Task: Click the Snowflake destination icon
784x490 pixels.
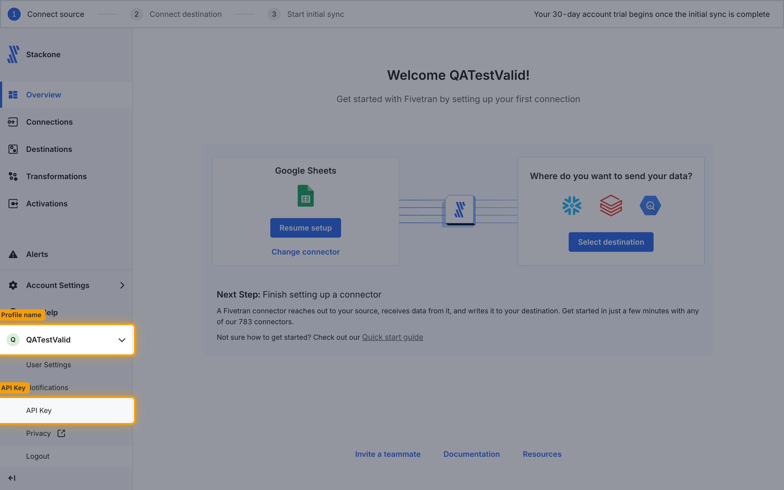Action: pos(572,206)
